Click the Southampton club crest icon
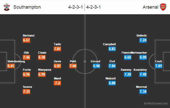170x108 pixels. (x=7, y=7)
